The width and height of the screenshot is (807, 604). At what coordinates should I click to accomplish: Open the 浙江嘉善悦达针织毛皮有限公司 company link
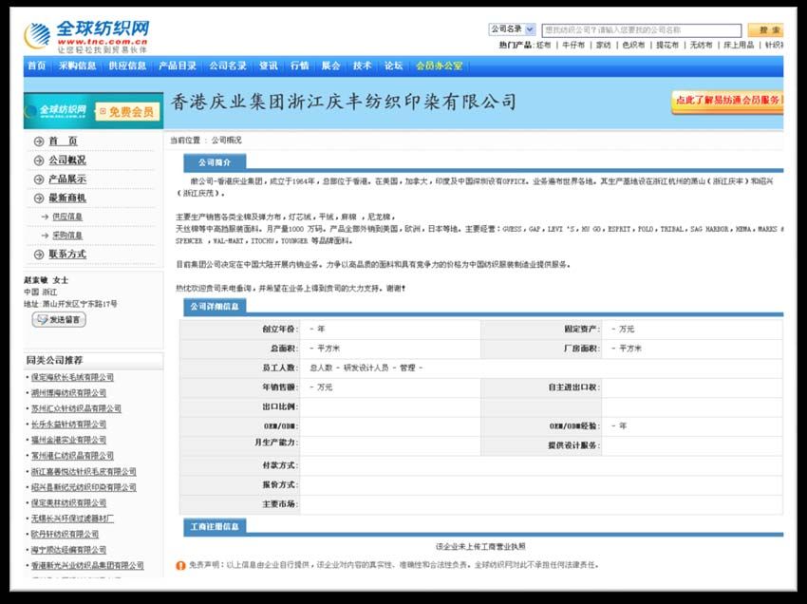84,472
